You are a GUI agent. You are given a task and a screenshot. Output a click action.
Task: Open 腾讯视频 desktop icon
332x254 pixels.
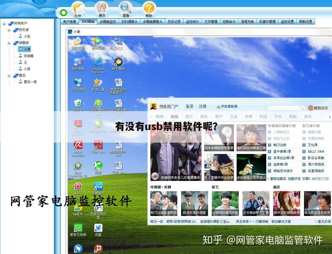pos(98,43)
